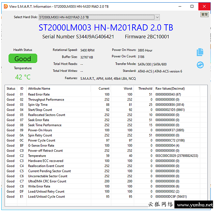Image resolution: width=214 pixels, height=212 pixels.
Task: Click the SATA/300 | SATA/600 transfer mode
Action: (152, 64)
